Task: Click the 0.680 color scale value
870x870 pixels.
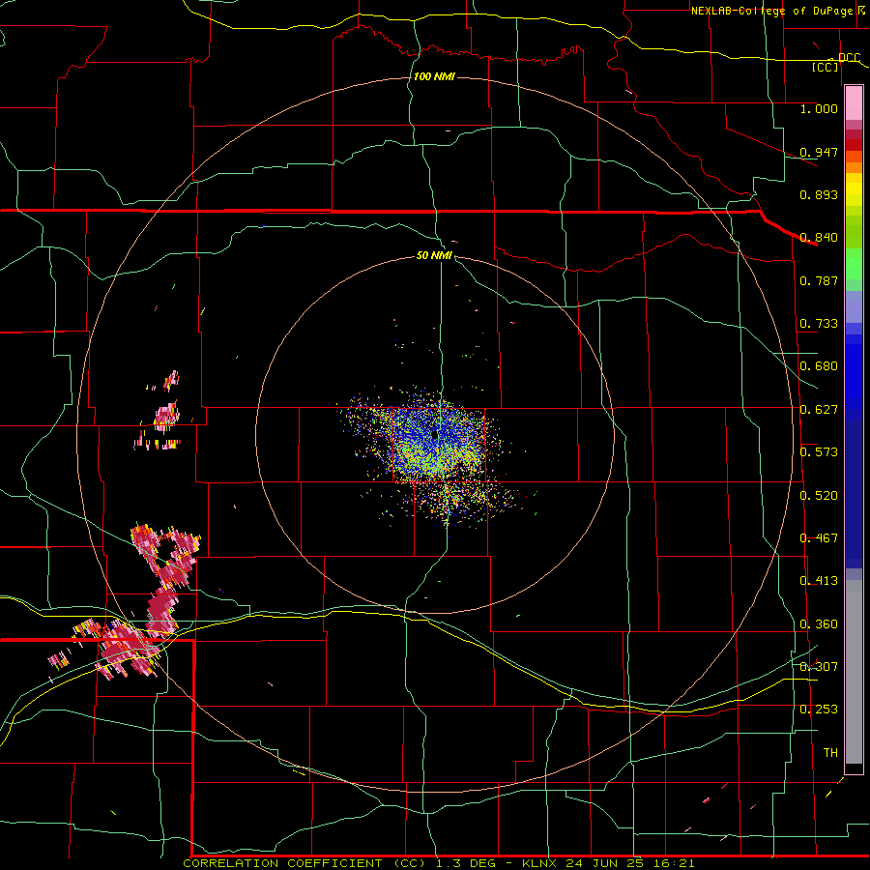Action: (819, 366)
